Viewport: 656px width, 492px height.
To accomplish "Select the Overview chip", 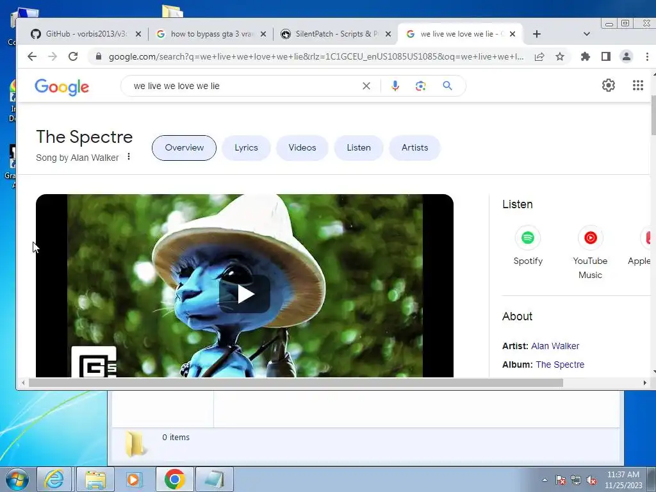I will pyautogui.click(x=184, y=148).
